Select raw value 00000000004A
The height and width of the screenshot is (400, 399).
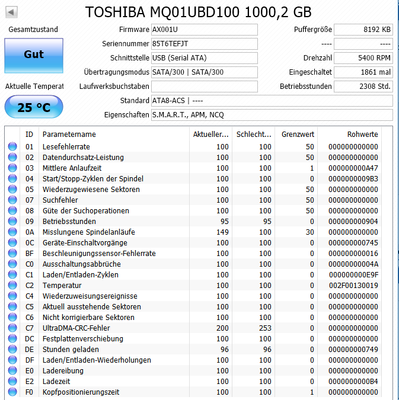(353, 264)
